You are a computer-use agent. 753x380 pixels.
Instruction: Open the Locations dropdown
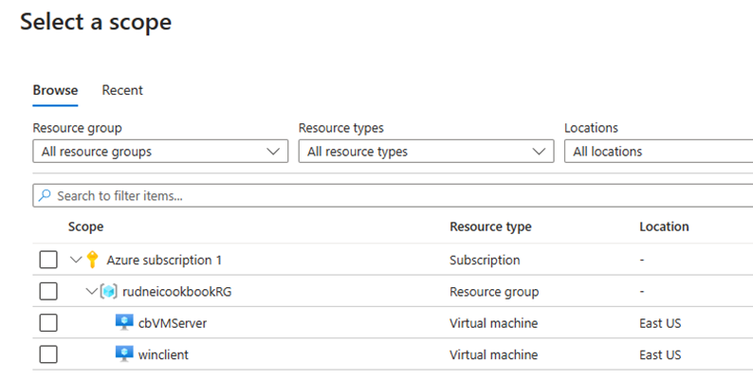tap(657, 152)
